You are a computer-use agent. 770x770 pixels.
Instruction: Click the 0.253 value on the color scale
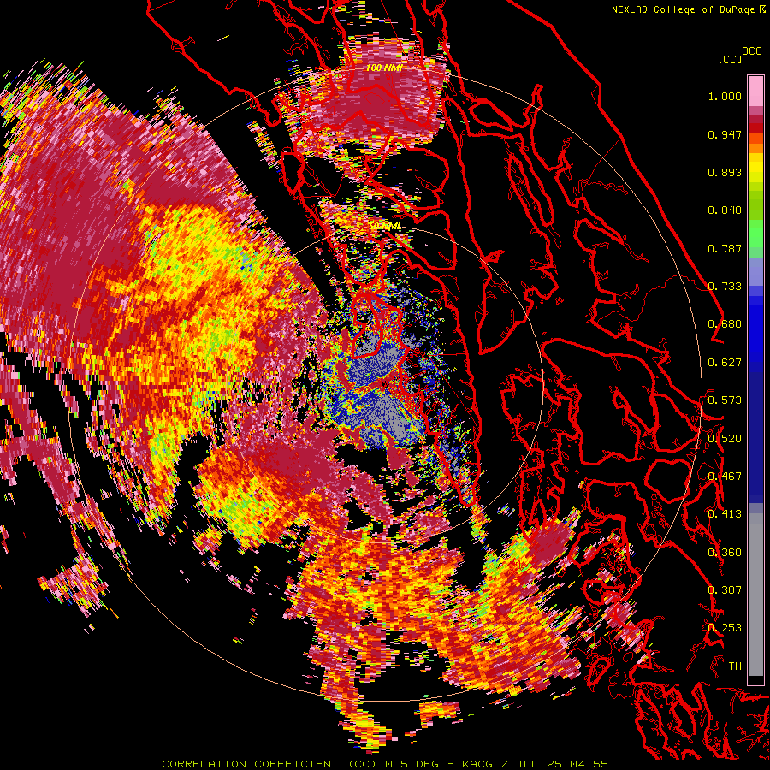725,628
